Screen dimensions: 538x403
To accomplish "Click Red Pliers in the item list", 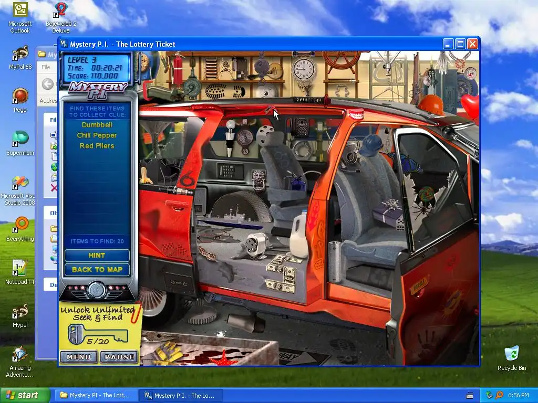I will point(97,146).
